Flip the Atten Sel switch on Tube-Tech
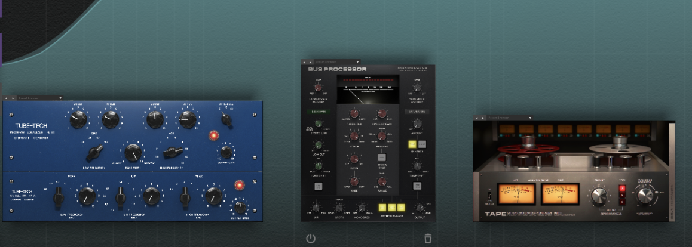The width and height of the screenshot is (692, 247). (227, 119)
